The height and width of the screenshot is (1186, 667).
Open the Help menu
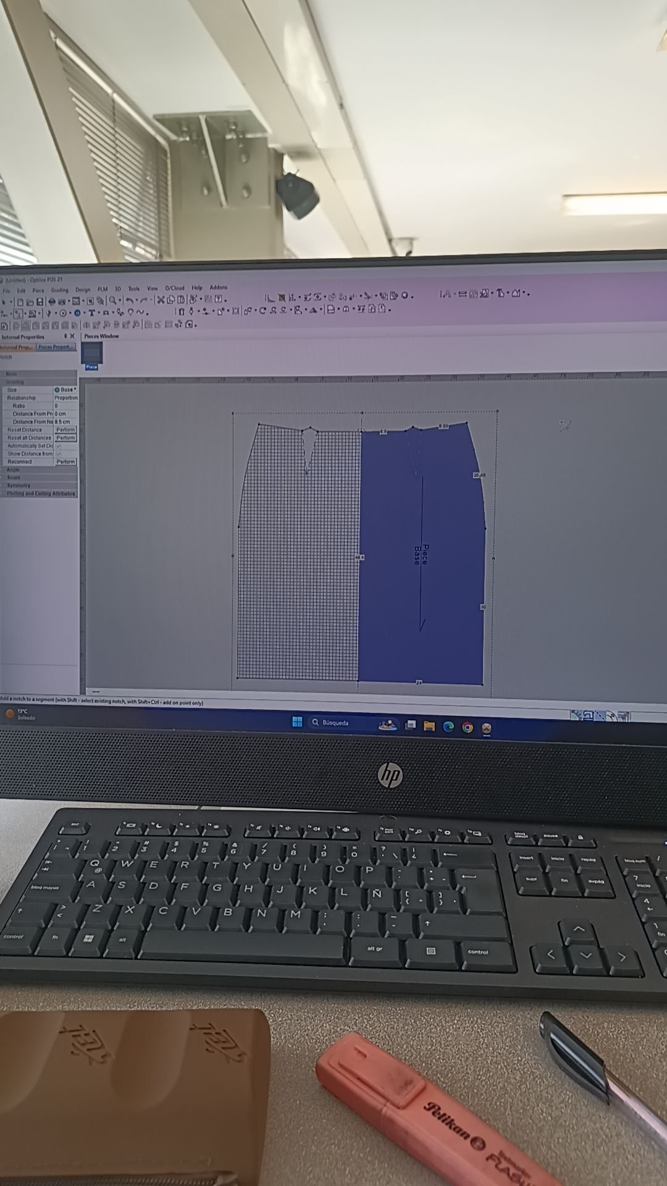197,288
